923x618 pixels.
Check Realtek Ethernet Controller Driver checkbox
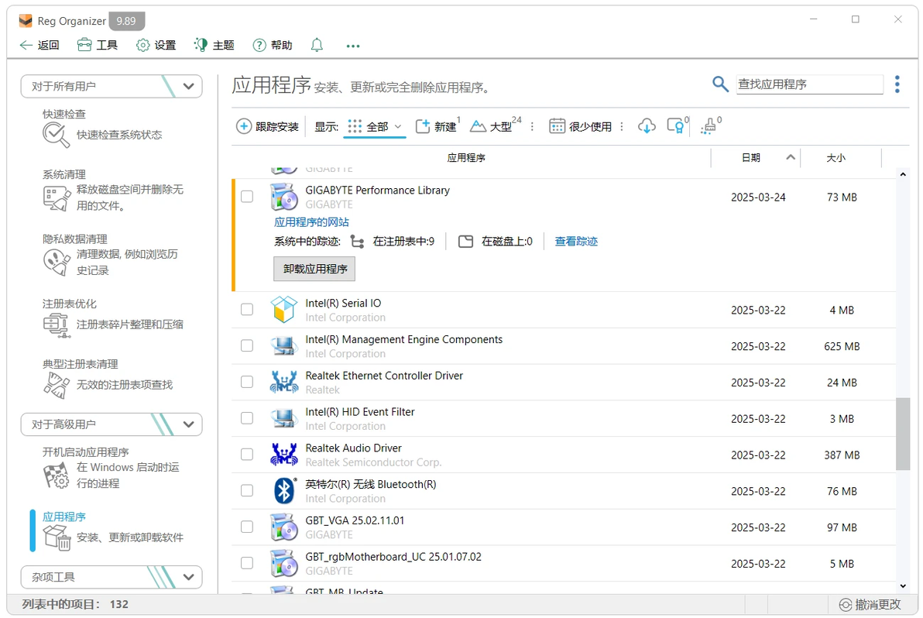[247, 382]
